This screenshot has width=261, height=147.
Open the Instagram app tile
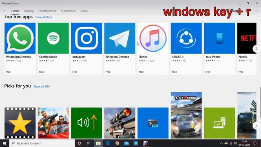(x=86, y=49)
